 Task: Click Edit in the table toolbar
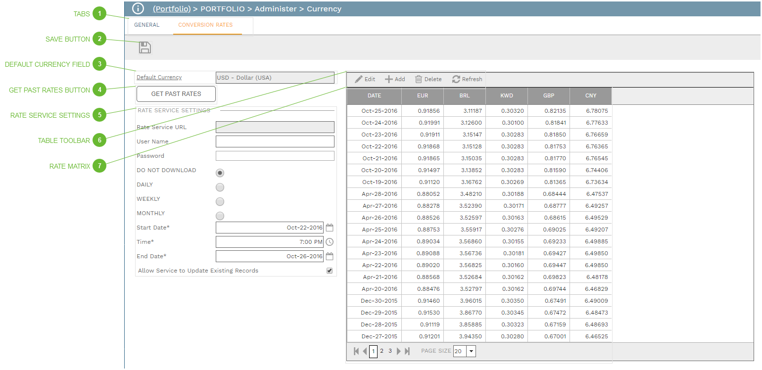point(365,79)
